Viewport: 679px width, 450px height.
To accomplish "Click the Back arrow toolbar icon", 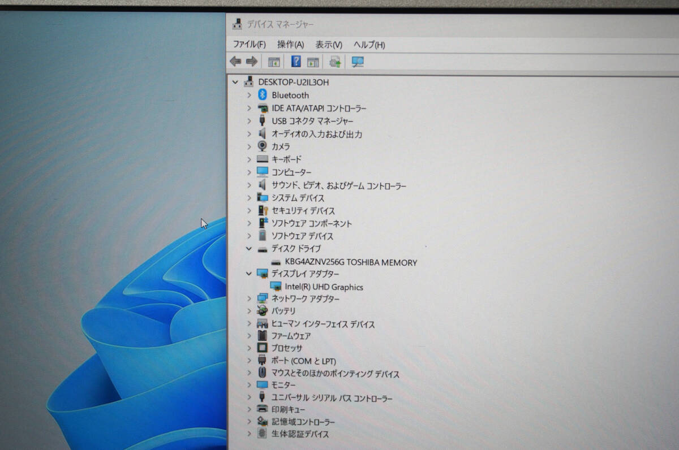I will tap(235, 62).
